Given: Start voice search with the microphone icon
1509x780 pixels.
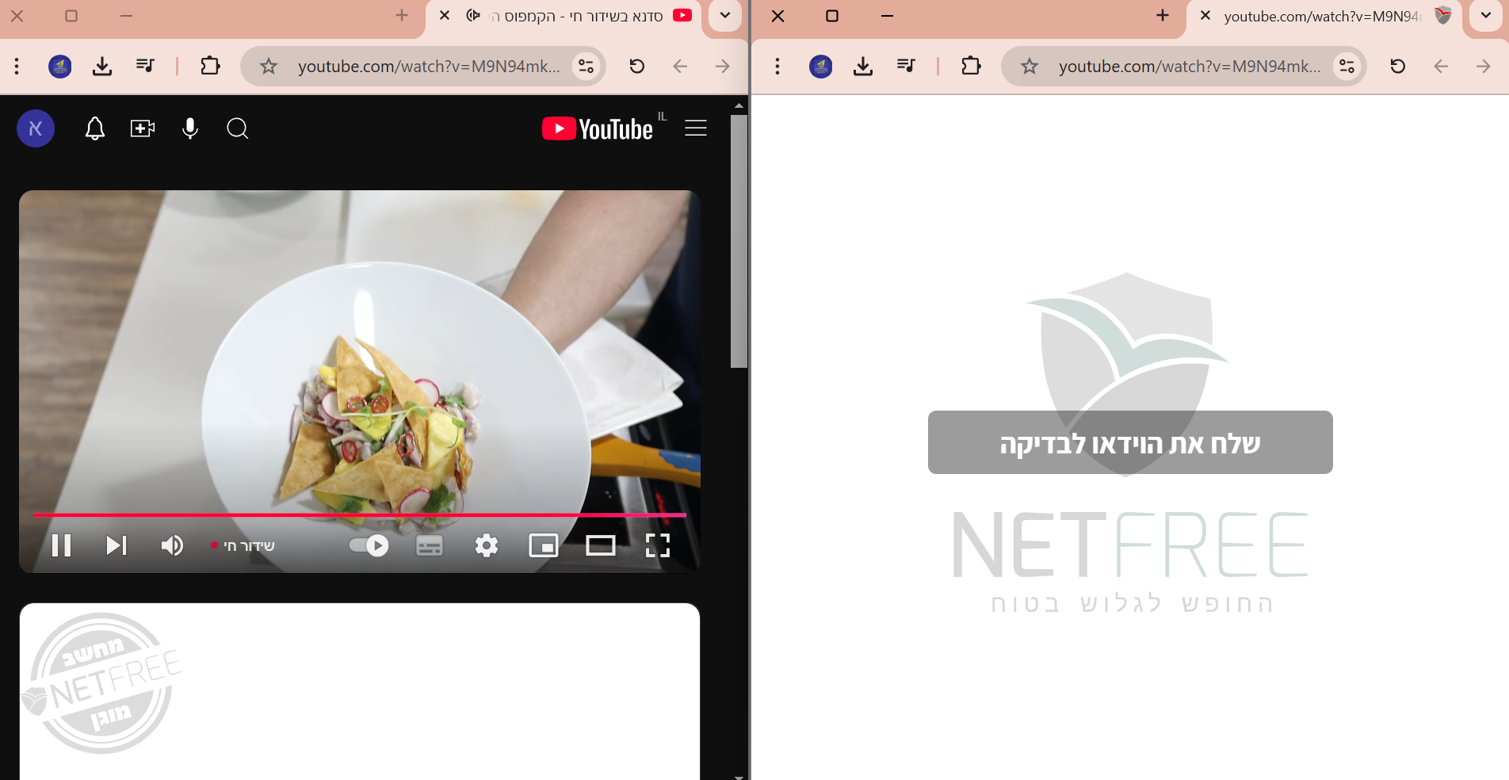Looking at the screenshot, I should (190, 128).
